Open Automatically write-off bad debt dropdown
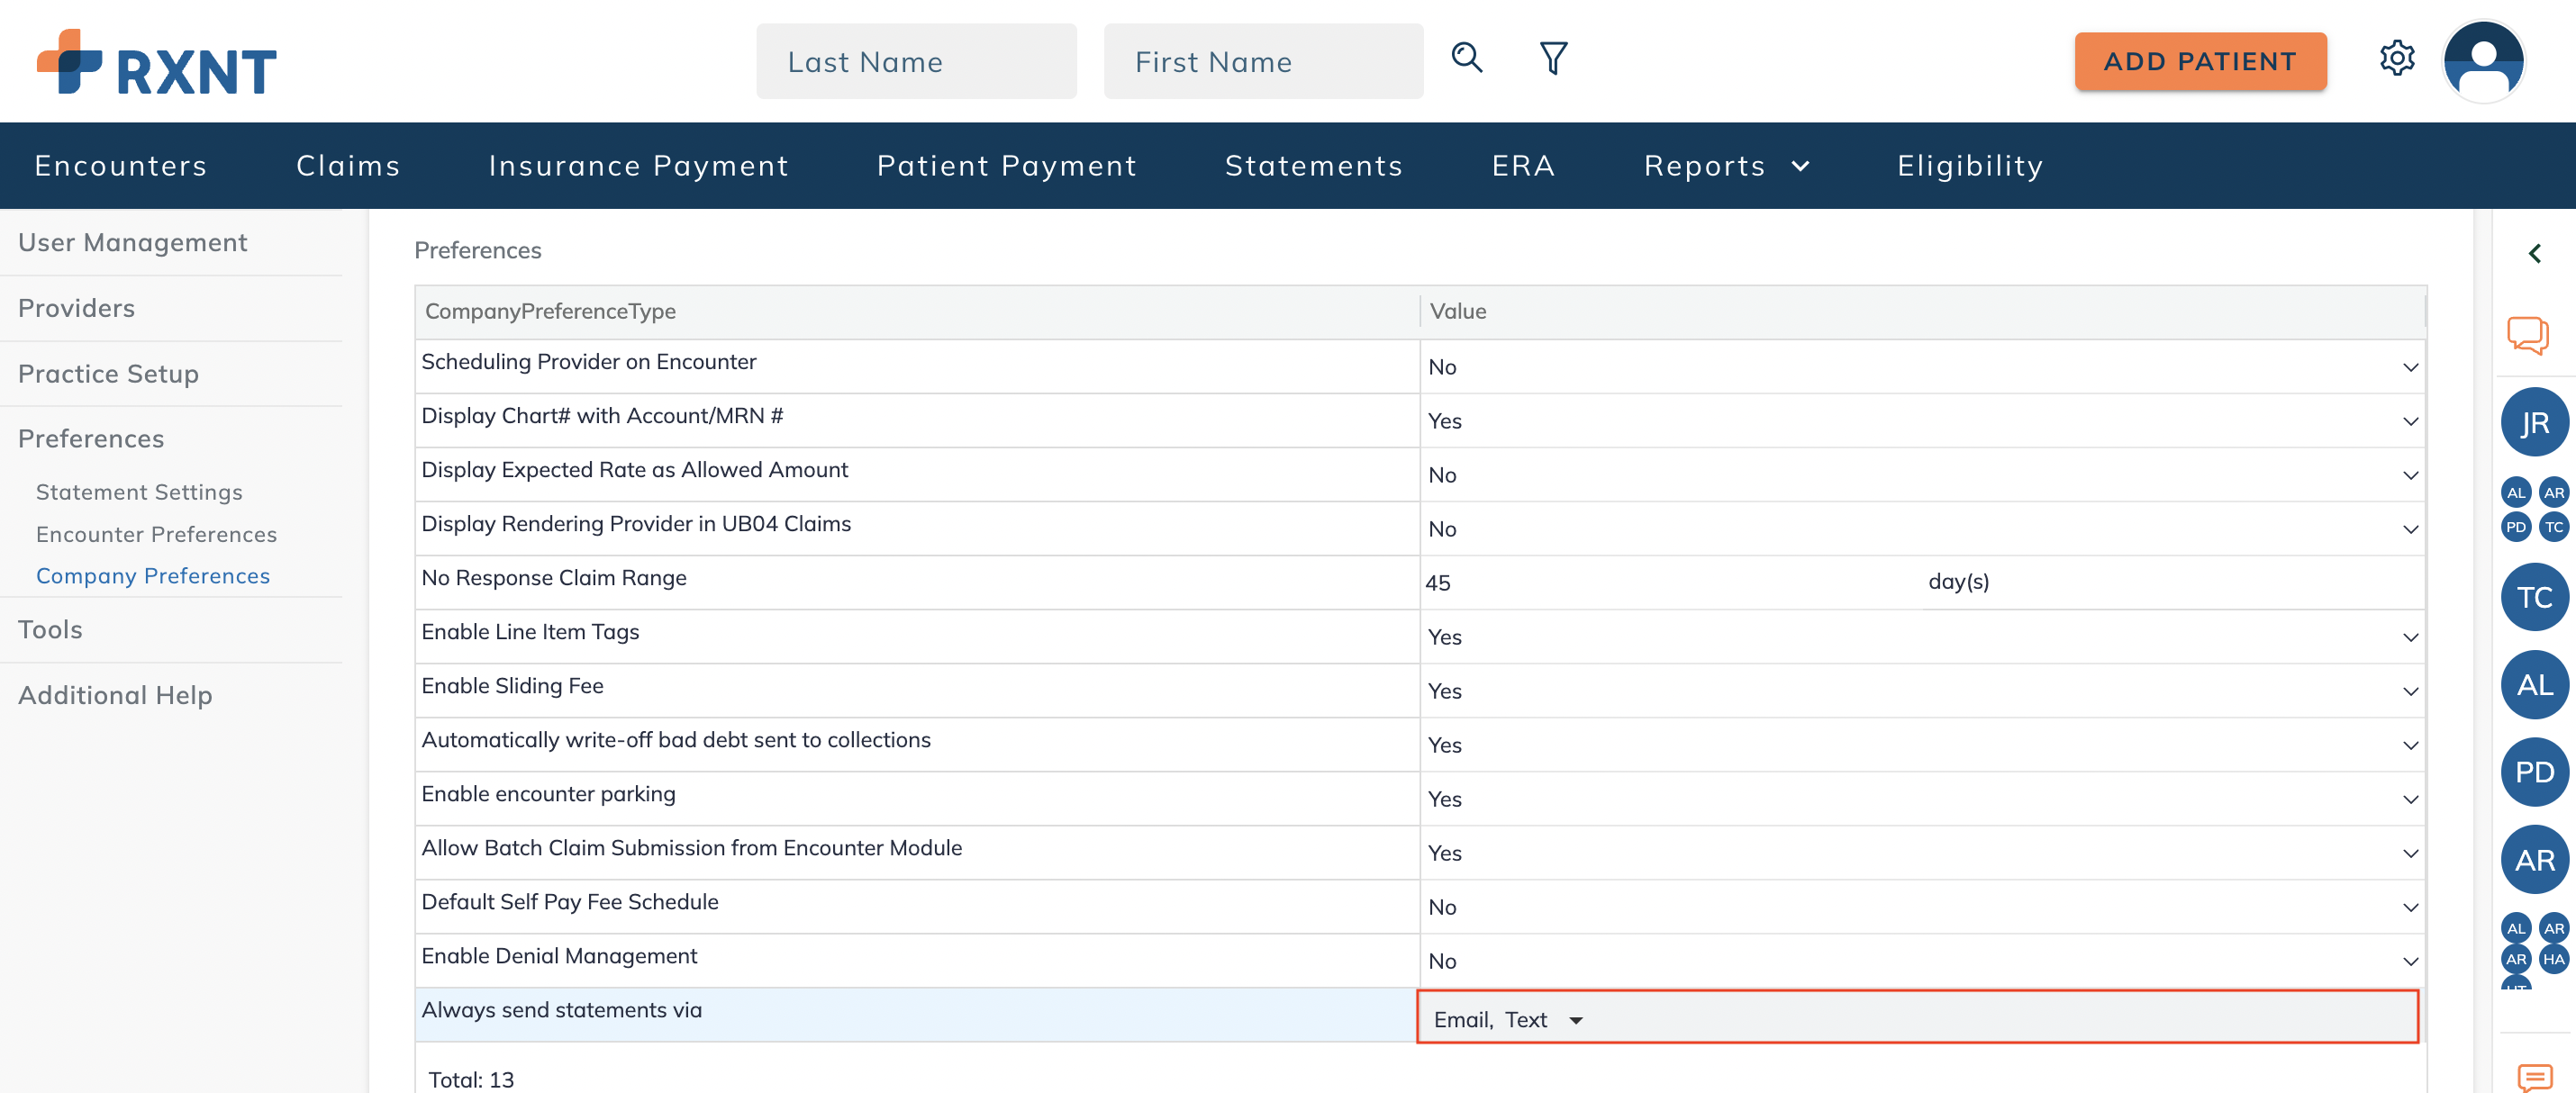The image size is (2576, 1093). 1922,745
